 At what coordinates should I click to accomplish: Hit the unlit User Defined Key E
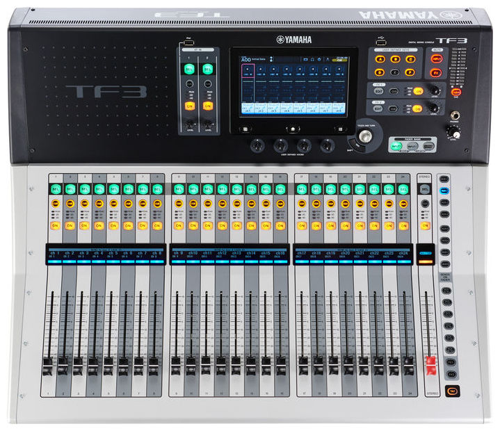pyautogui.click(x=395, y=72)
